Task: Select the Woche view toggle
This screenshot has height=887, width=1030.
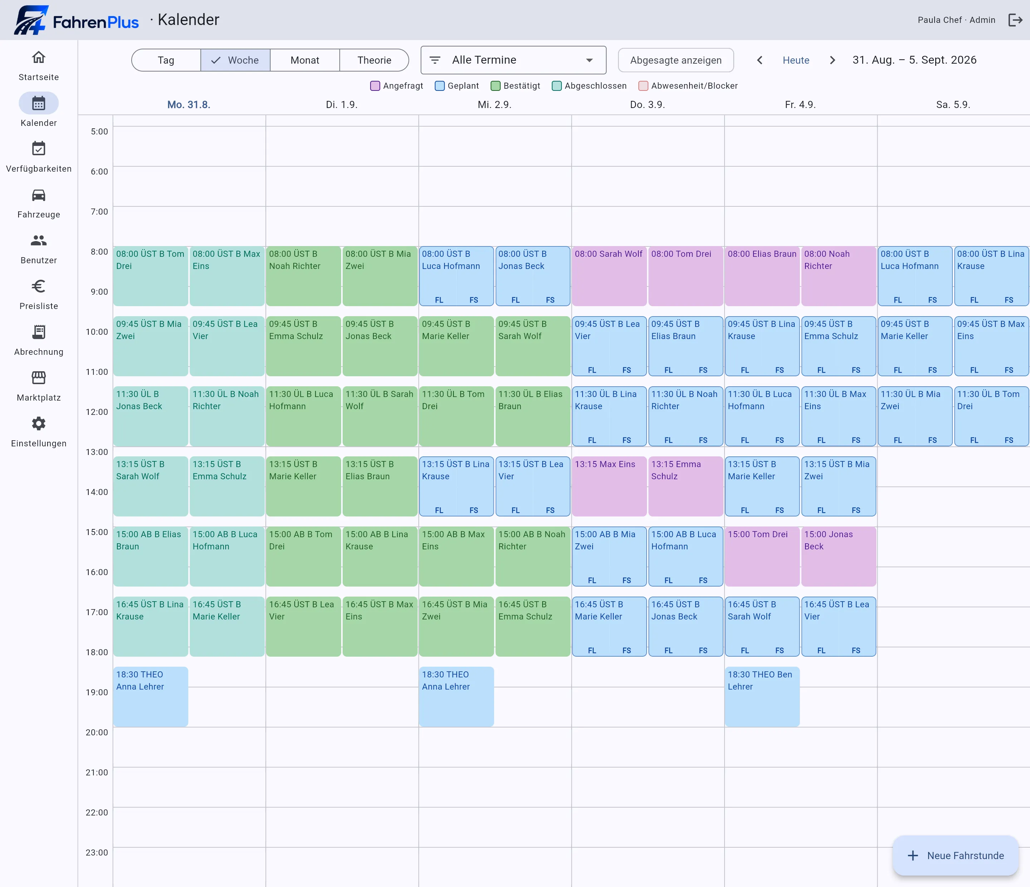Action: [236, 60]
